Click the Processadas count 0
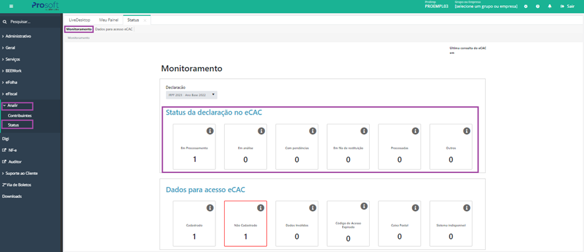The width and height of the screenshot is (584, 252). click(x=399, y=160)
